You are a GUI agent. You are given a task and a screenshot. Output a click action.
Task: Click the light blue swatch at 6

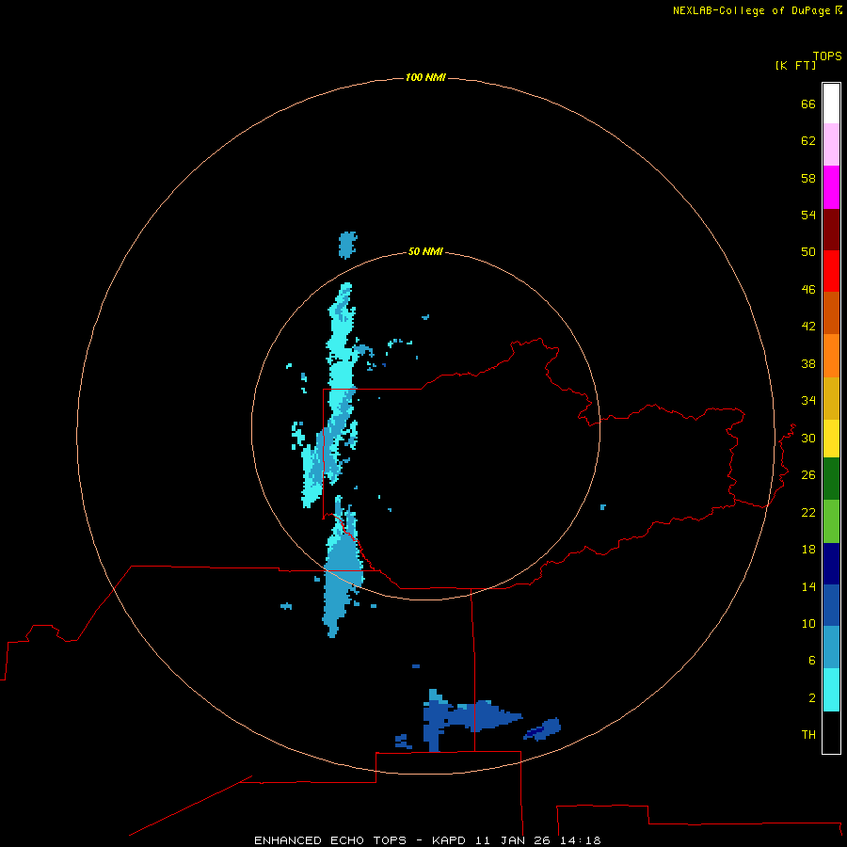pos(831,647)
